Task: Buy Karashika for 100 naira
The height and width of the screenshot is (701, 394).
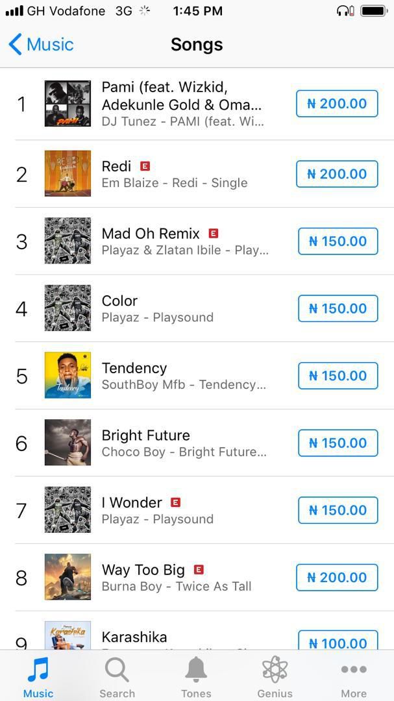Action: click(336, 643)
